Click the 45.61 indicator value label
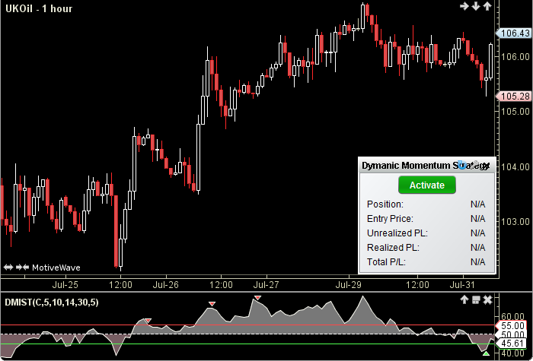The image size is (533, 361). (512, 344)
